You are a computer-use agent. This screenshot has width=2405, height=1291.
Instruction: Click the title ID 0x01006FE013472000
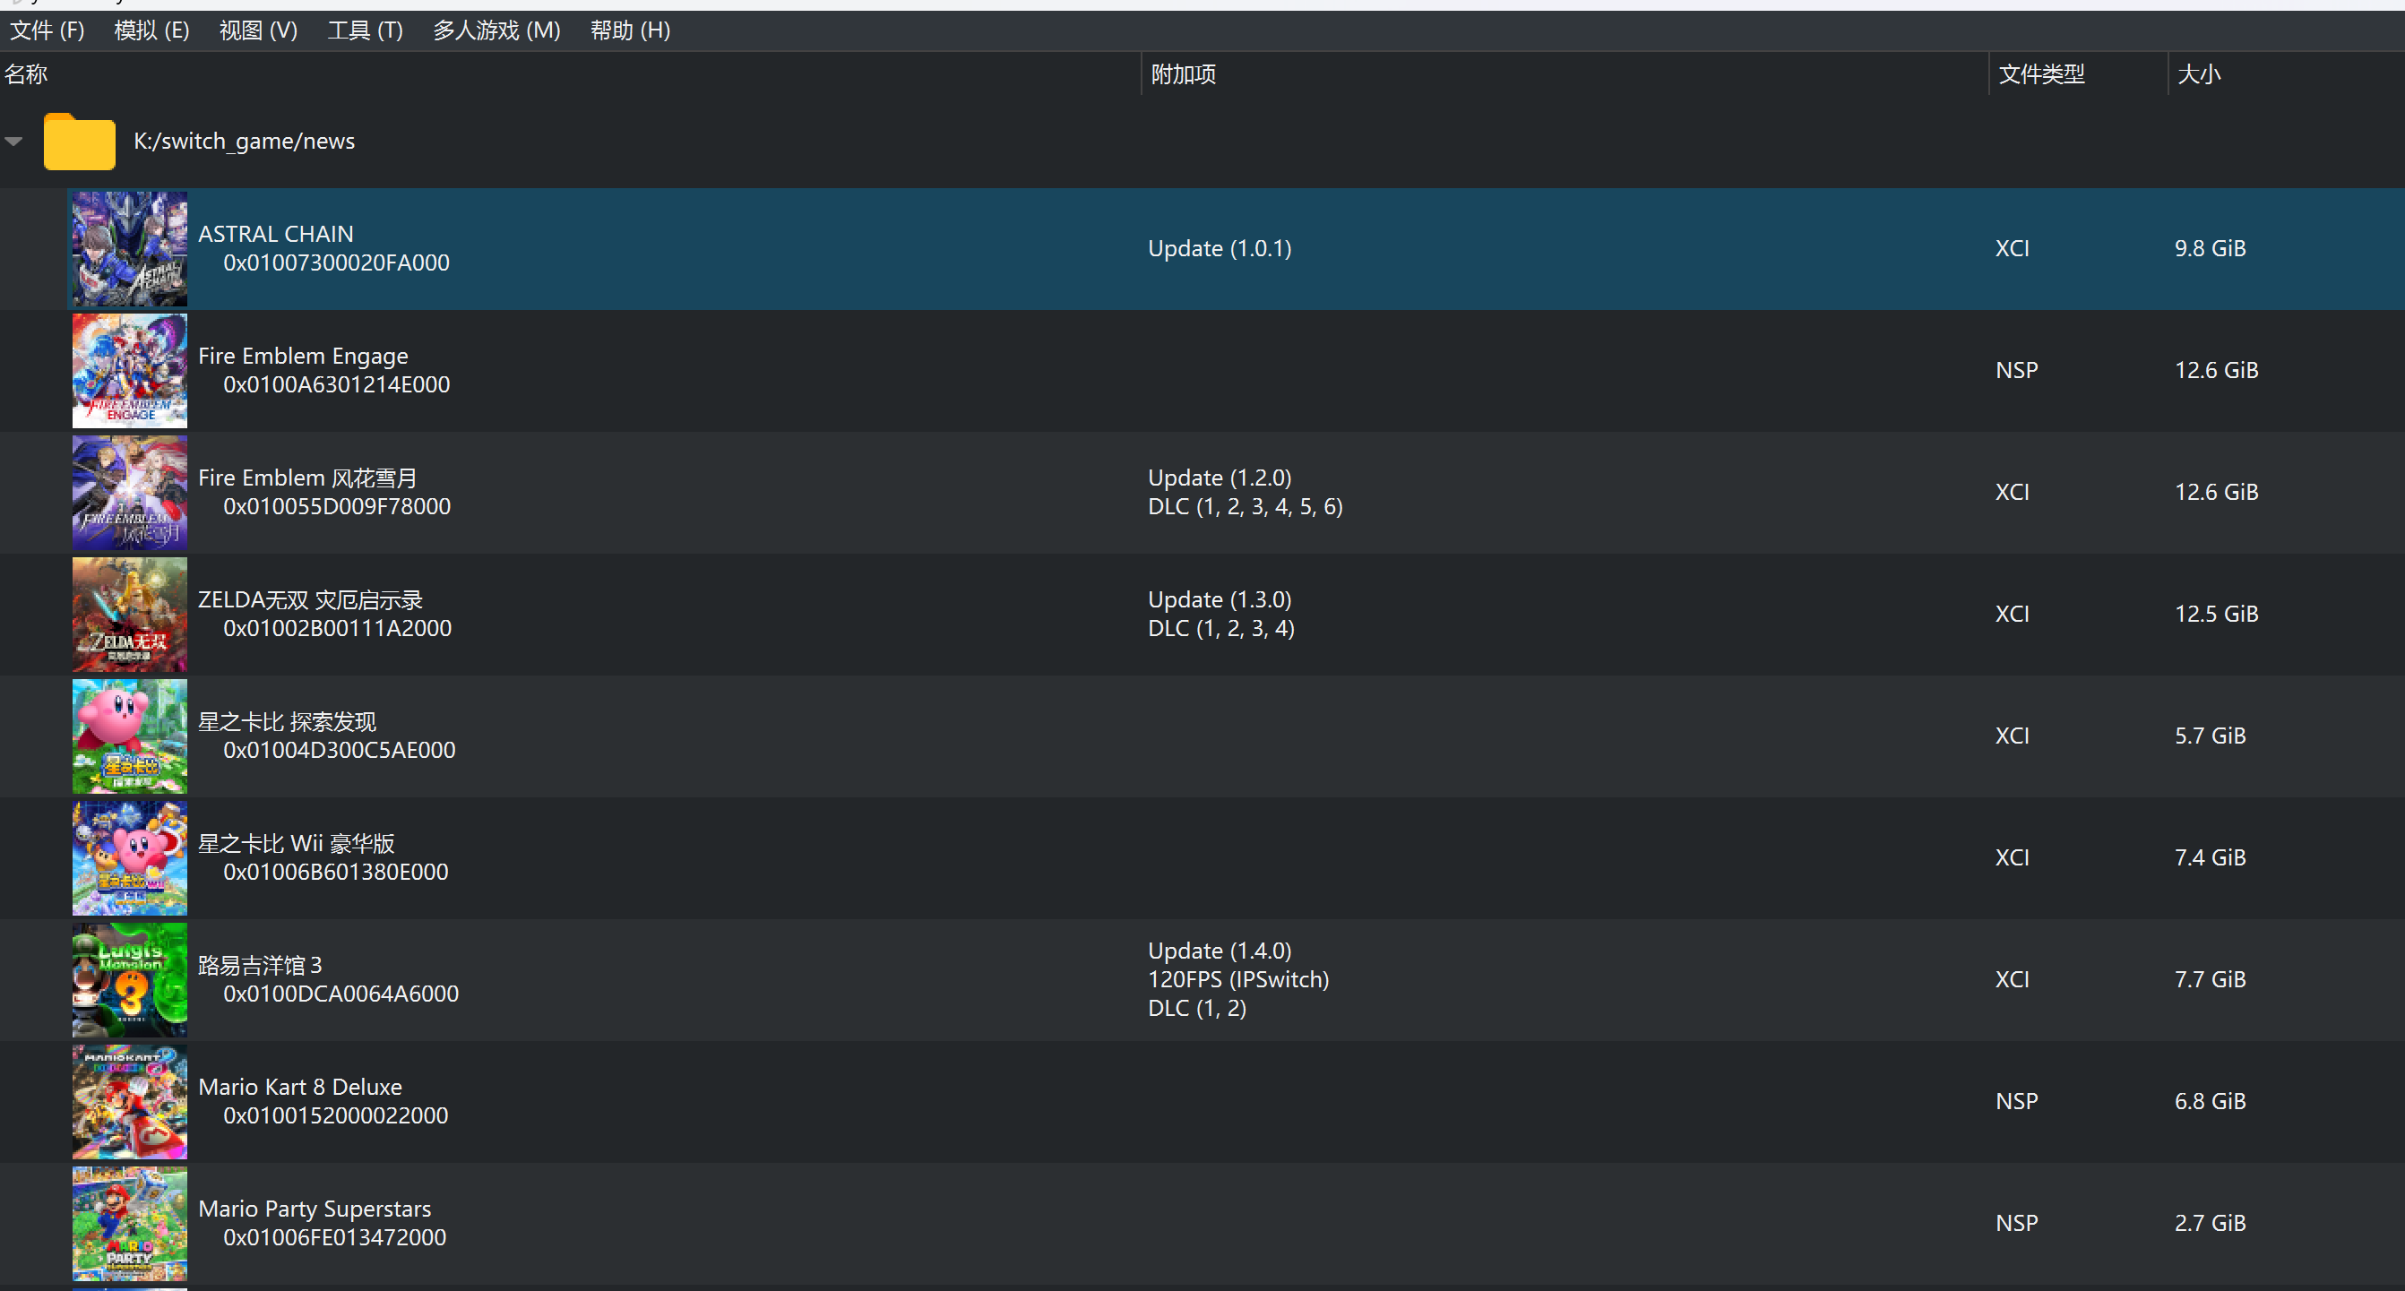coord(334,1238)
